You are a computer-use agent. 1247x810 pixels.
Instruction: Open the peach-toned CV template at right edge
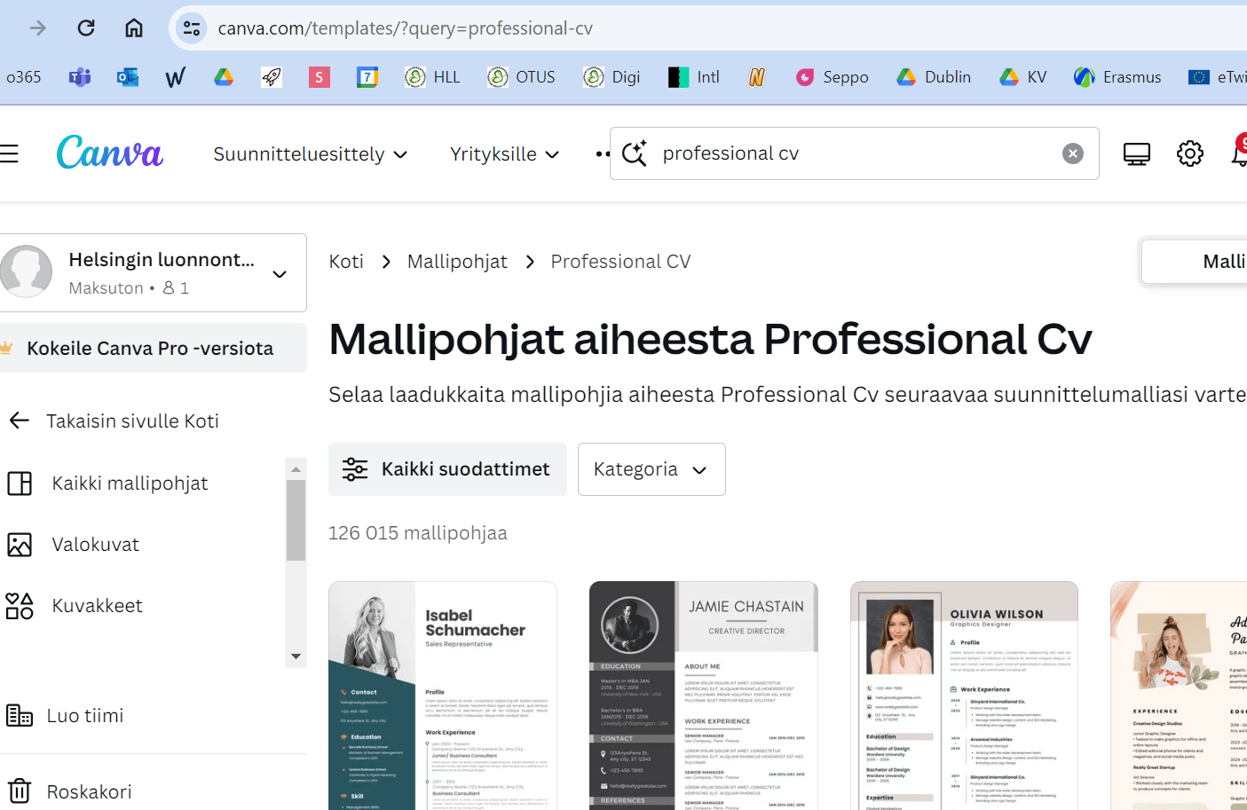point(1179,696)
